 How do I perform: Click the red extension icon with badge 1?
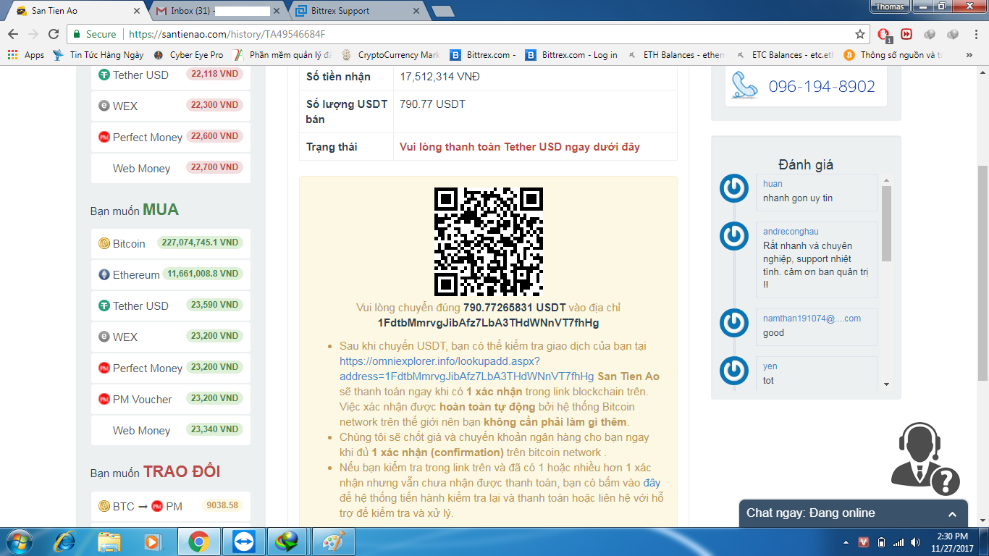[x=884, y=34]
